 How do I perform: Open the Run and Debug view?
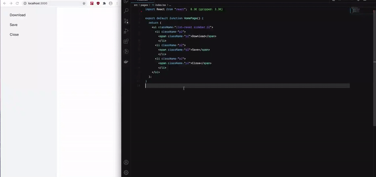coord(126,31)
